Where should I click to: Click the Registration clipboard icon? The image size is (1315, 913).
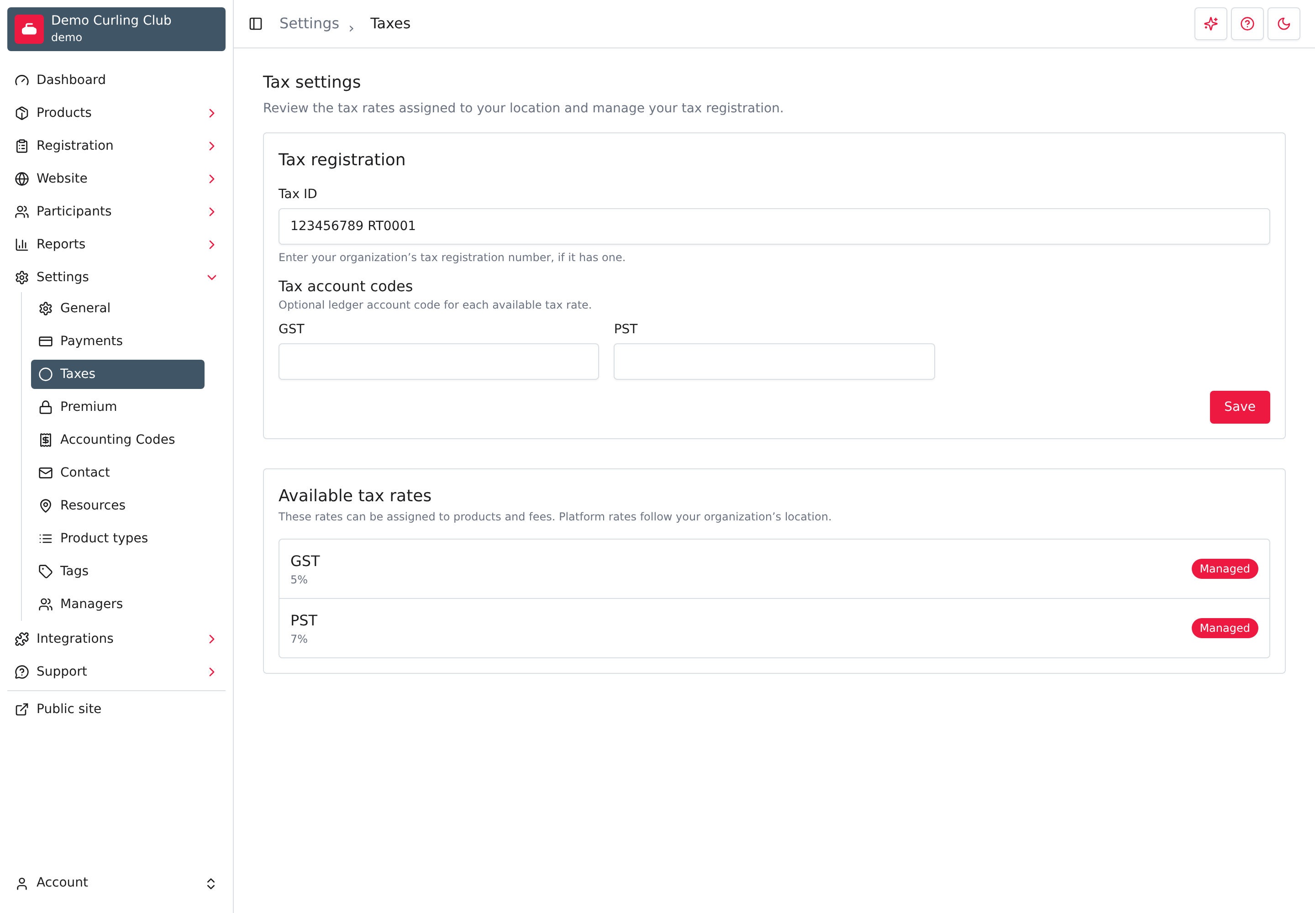coord(22,146)
